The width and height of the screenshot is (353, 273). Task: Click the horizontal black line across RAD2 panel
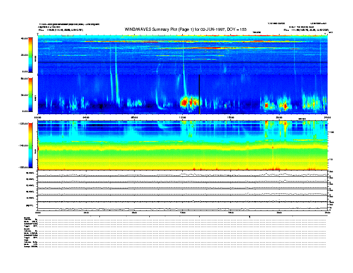(x=183, y=62)
